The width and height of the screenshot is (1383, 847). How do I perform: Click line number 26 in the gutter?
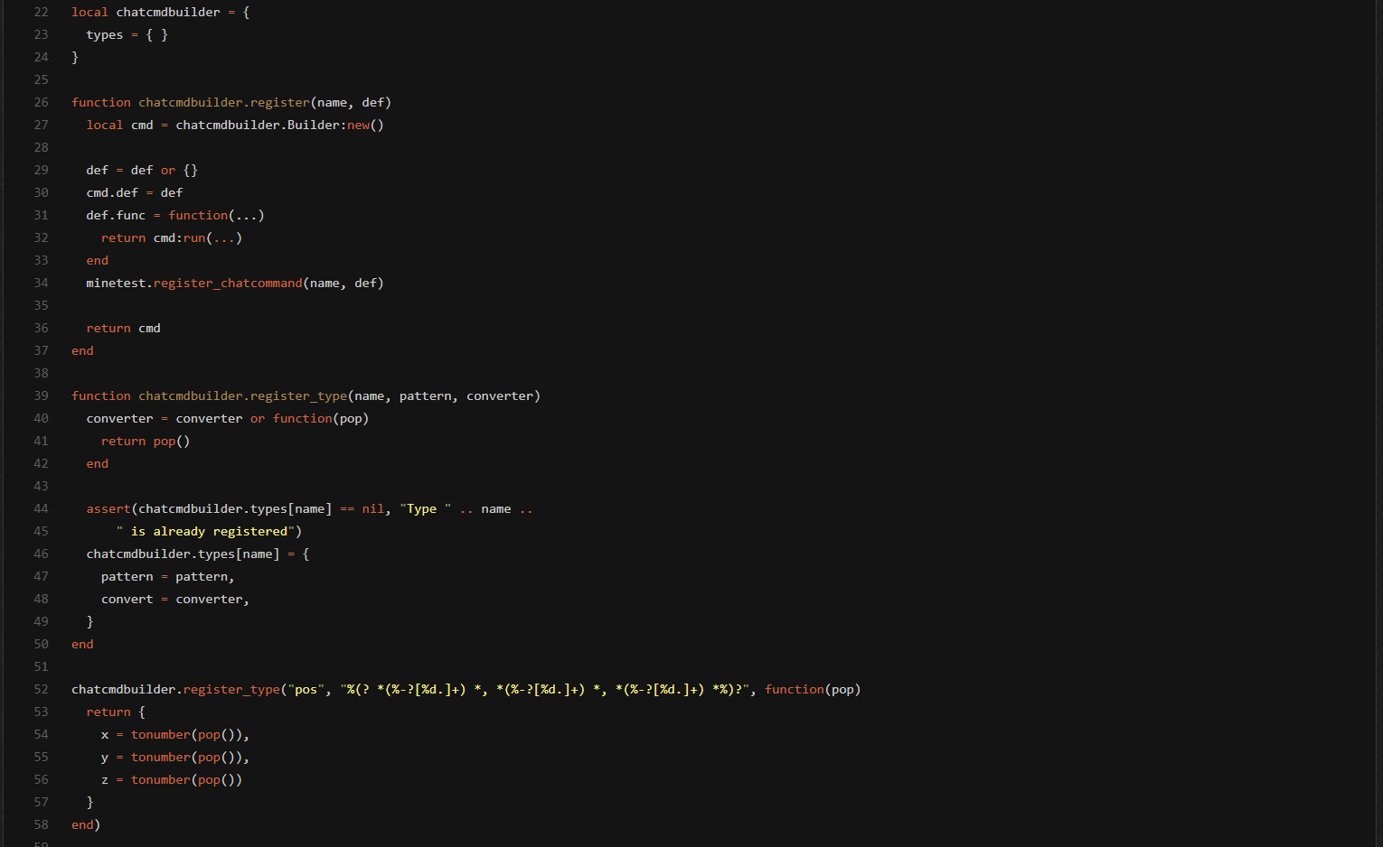point(41,102)
